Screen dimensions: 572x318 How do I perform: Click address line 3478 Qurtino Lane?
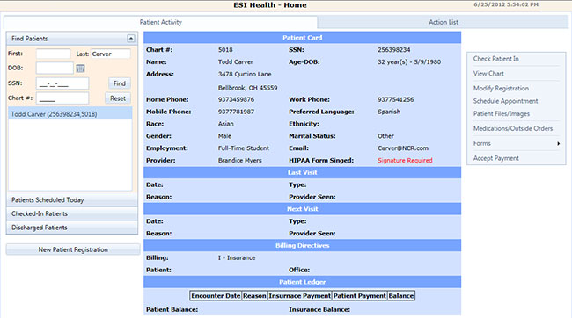coord(245,75)
